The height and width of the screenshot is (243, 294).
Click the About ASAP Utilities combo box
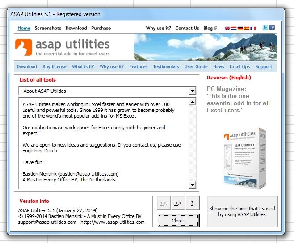[x=107, y=91]
